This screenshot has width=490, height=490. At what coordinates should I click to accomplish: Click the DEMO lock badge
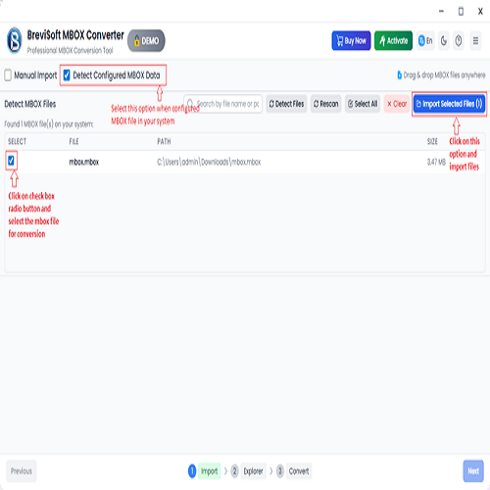pyautogui.click(x=146, y=41)
